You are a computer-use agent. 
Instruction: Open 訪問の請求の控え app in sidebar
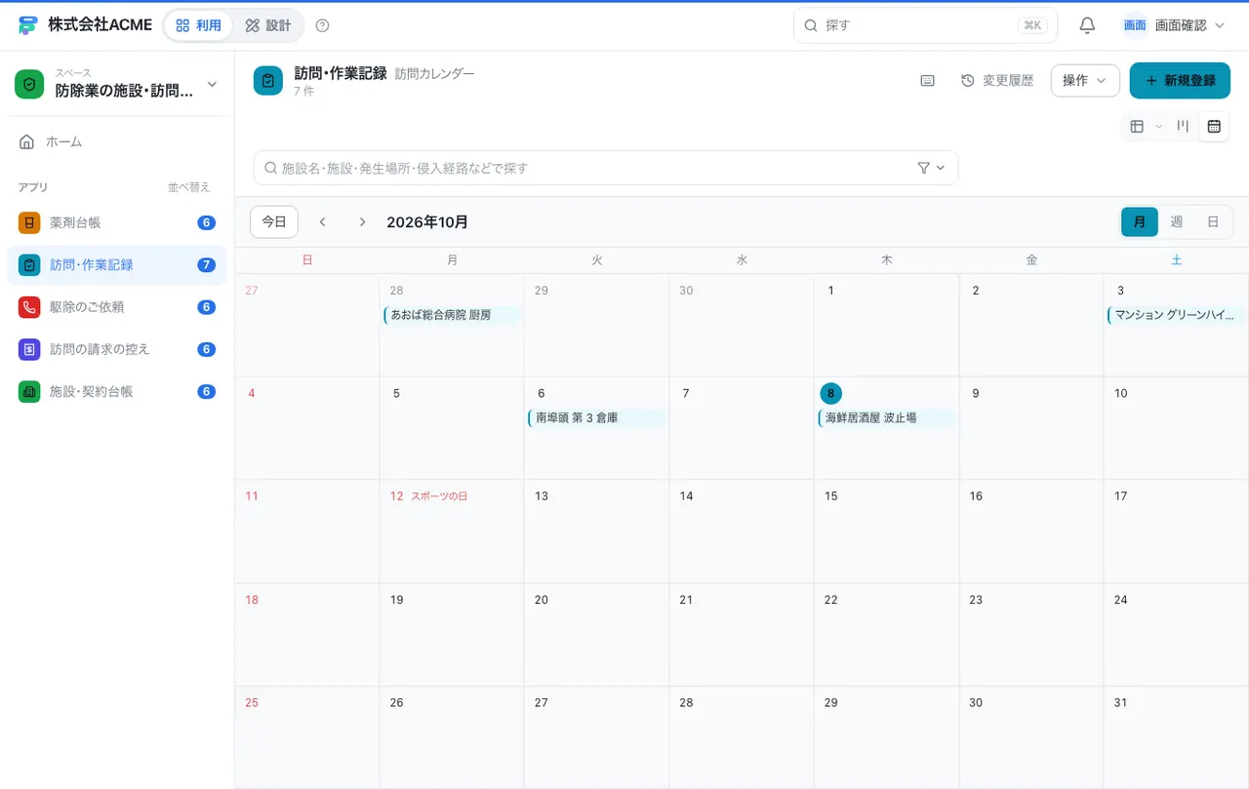tap(117, 349)
